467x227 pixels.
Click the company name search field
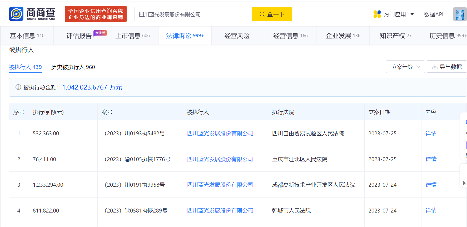(193, 14)
